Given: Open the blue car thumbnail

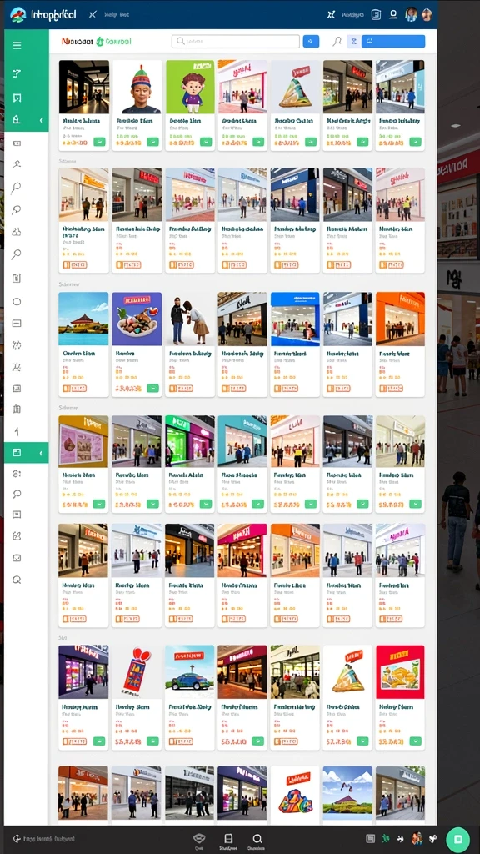Looking at the screenshot, I should [190, 672].
